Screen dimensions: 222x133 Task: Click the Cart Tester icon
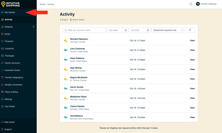point(2,107)
